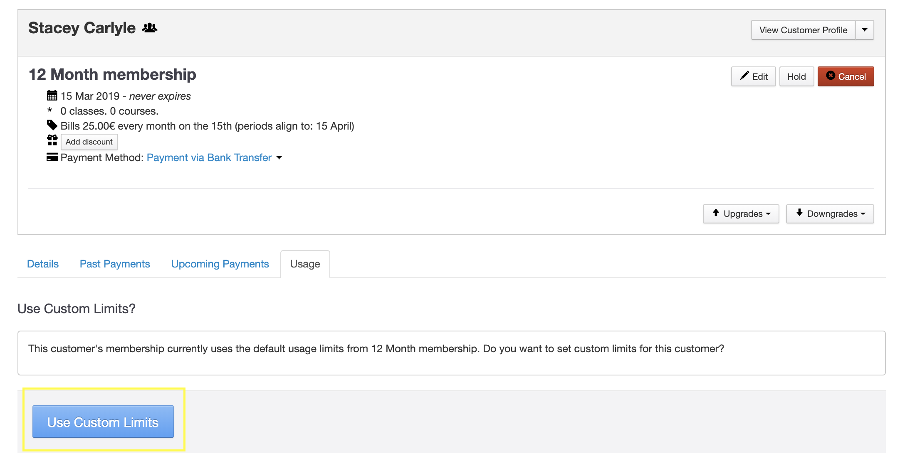Expand the Upgrades dropdown
This screenshot has width=905, height=466.
tap(741, 213)
